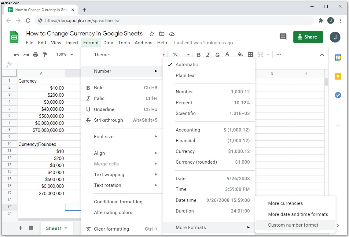
Task: Choose Custom number format
Action: point(295,225)
